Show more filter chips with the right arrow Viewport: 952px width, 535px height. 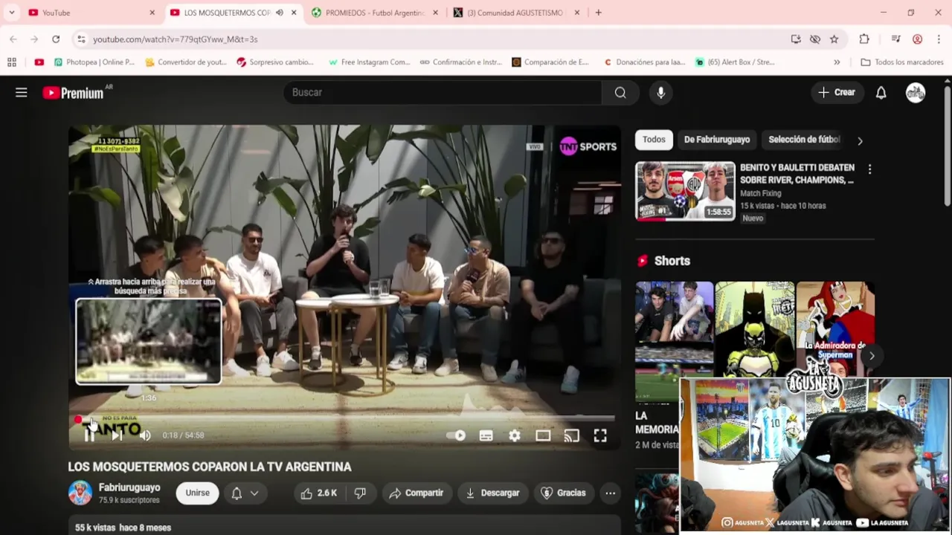[x=860, y=140]
